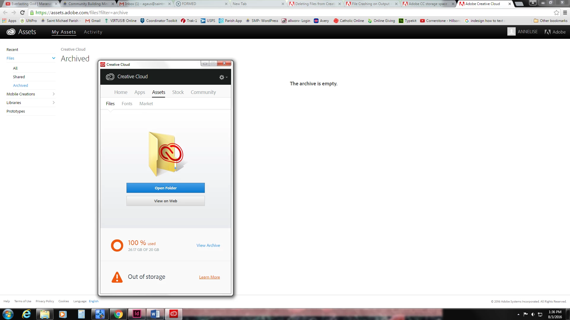Switch to the Apps tab
The height and width of the screenshot is (320, 570).
[140, 92]
